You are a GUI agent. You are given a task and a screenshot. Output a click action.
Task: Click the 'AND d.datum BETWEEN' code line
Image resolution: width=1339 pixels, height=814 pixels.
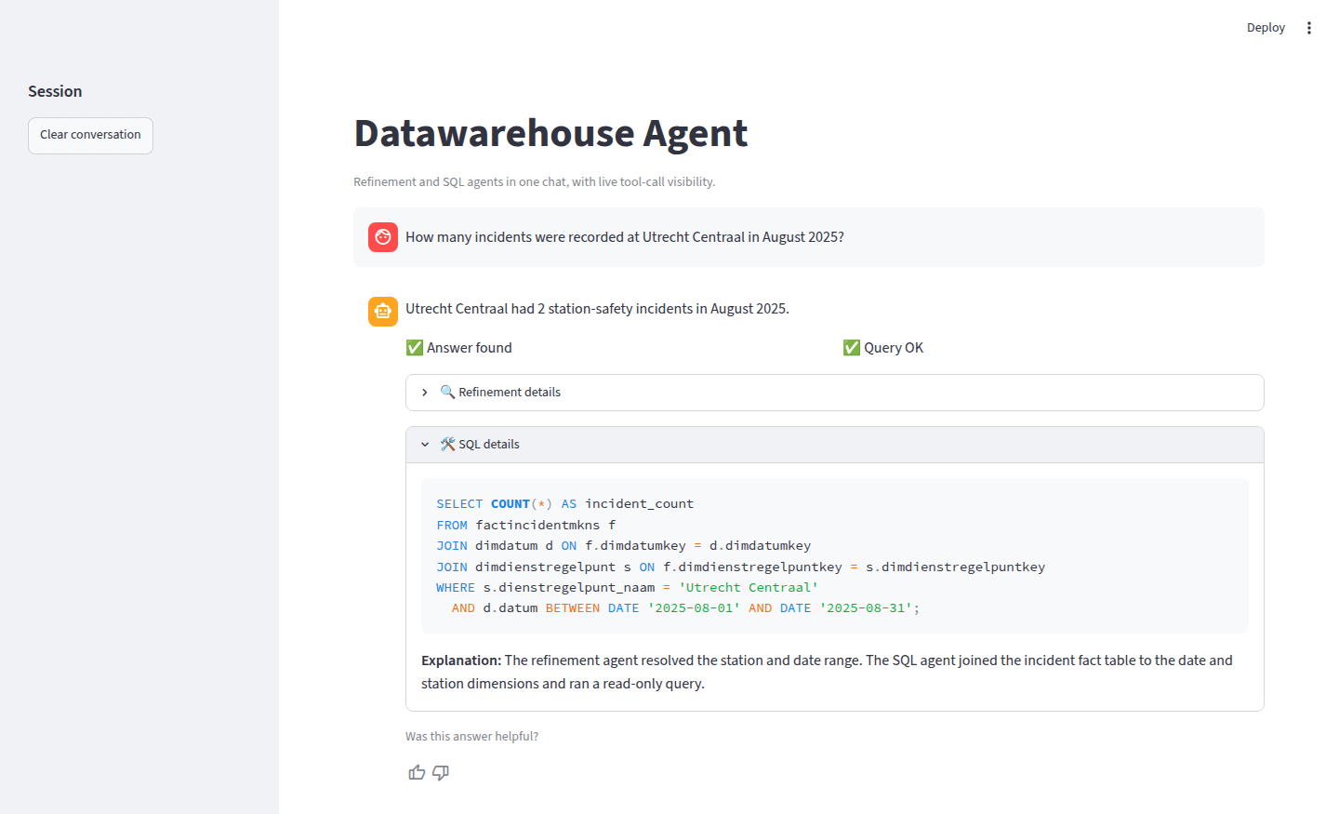click(685, 607)
